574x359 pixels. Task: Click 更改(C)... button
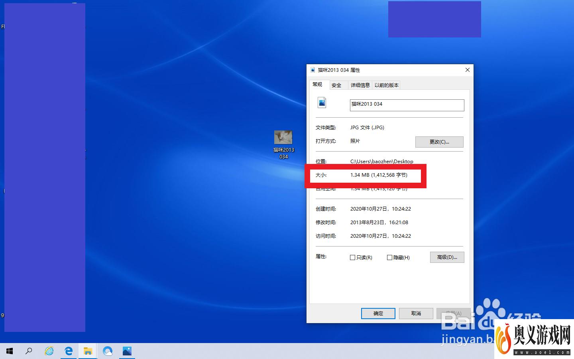click(439, 142)
